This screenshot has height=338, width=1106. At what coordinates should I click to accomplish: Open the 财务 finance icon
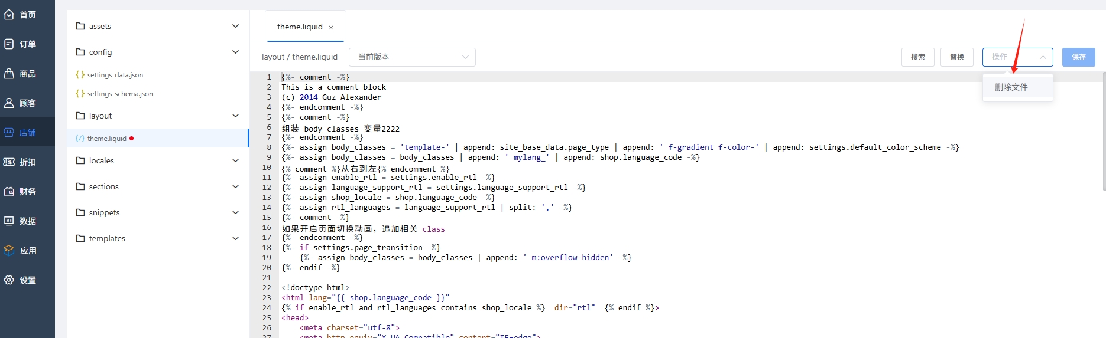click(9, 192)
